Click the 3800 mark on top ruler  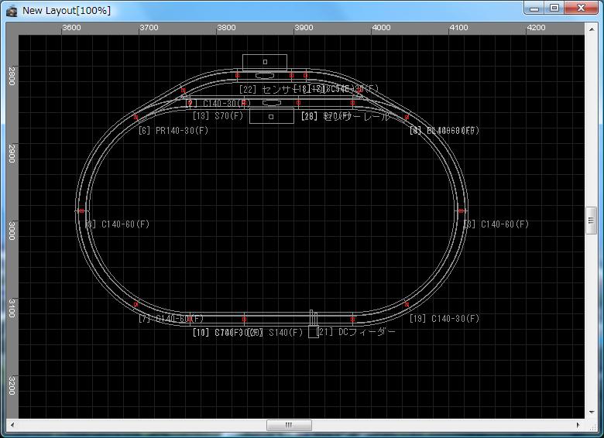(226, 28)
